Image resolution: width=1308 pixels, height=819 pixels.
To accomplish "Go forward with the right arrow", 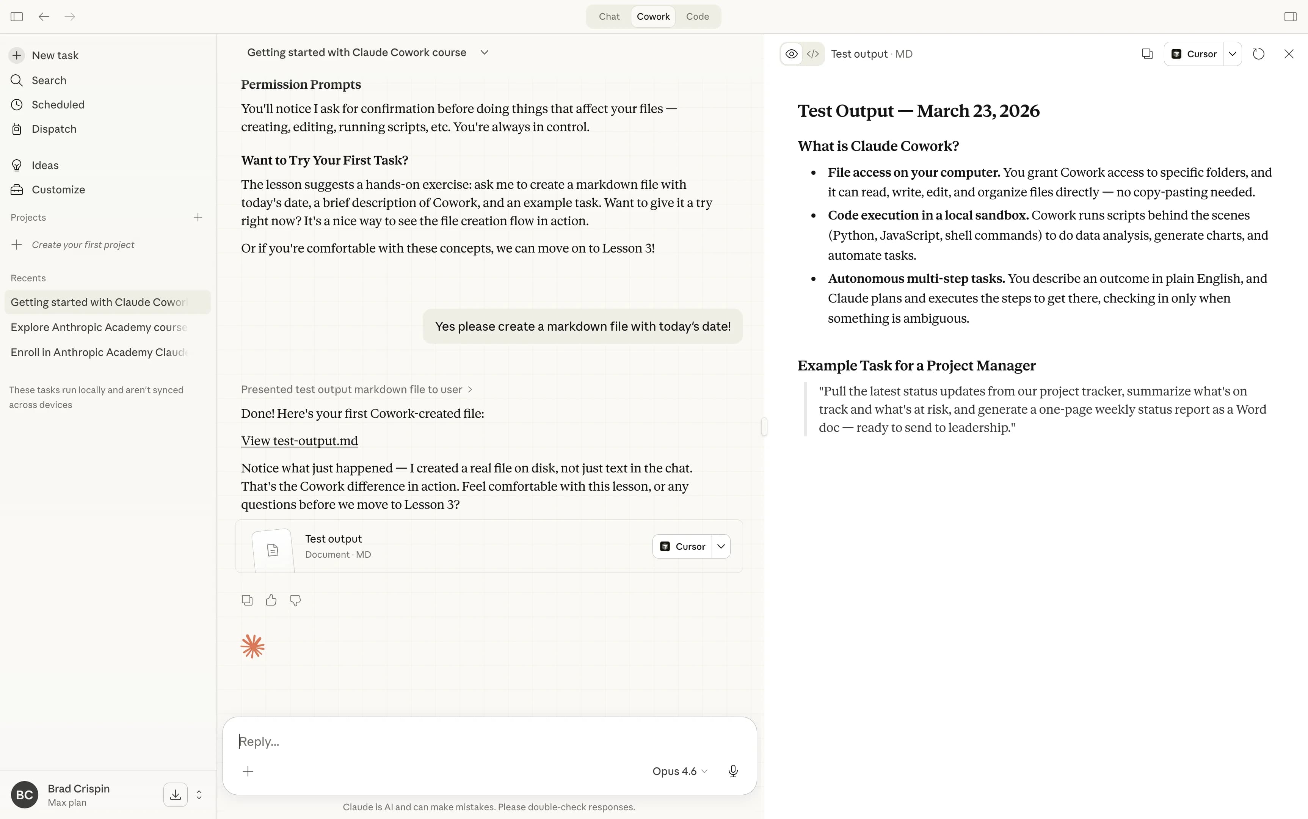I will pos(70,16).
